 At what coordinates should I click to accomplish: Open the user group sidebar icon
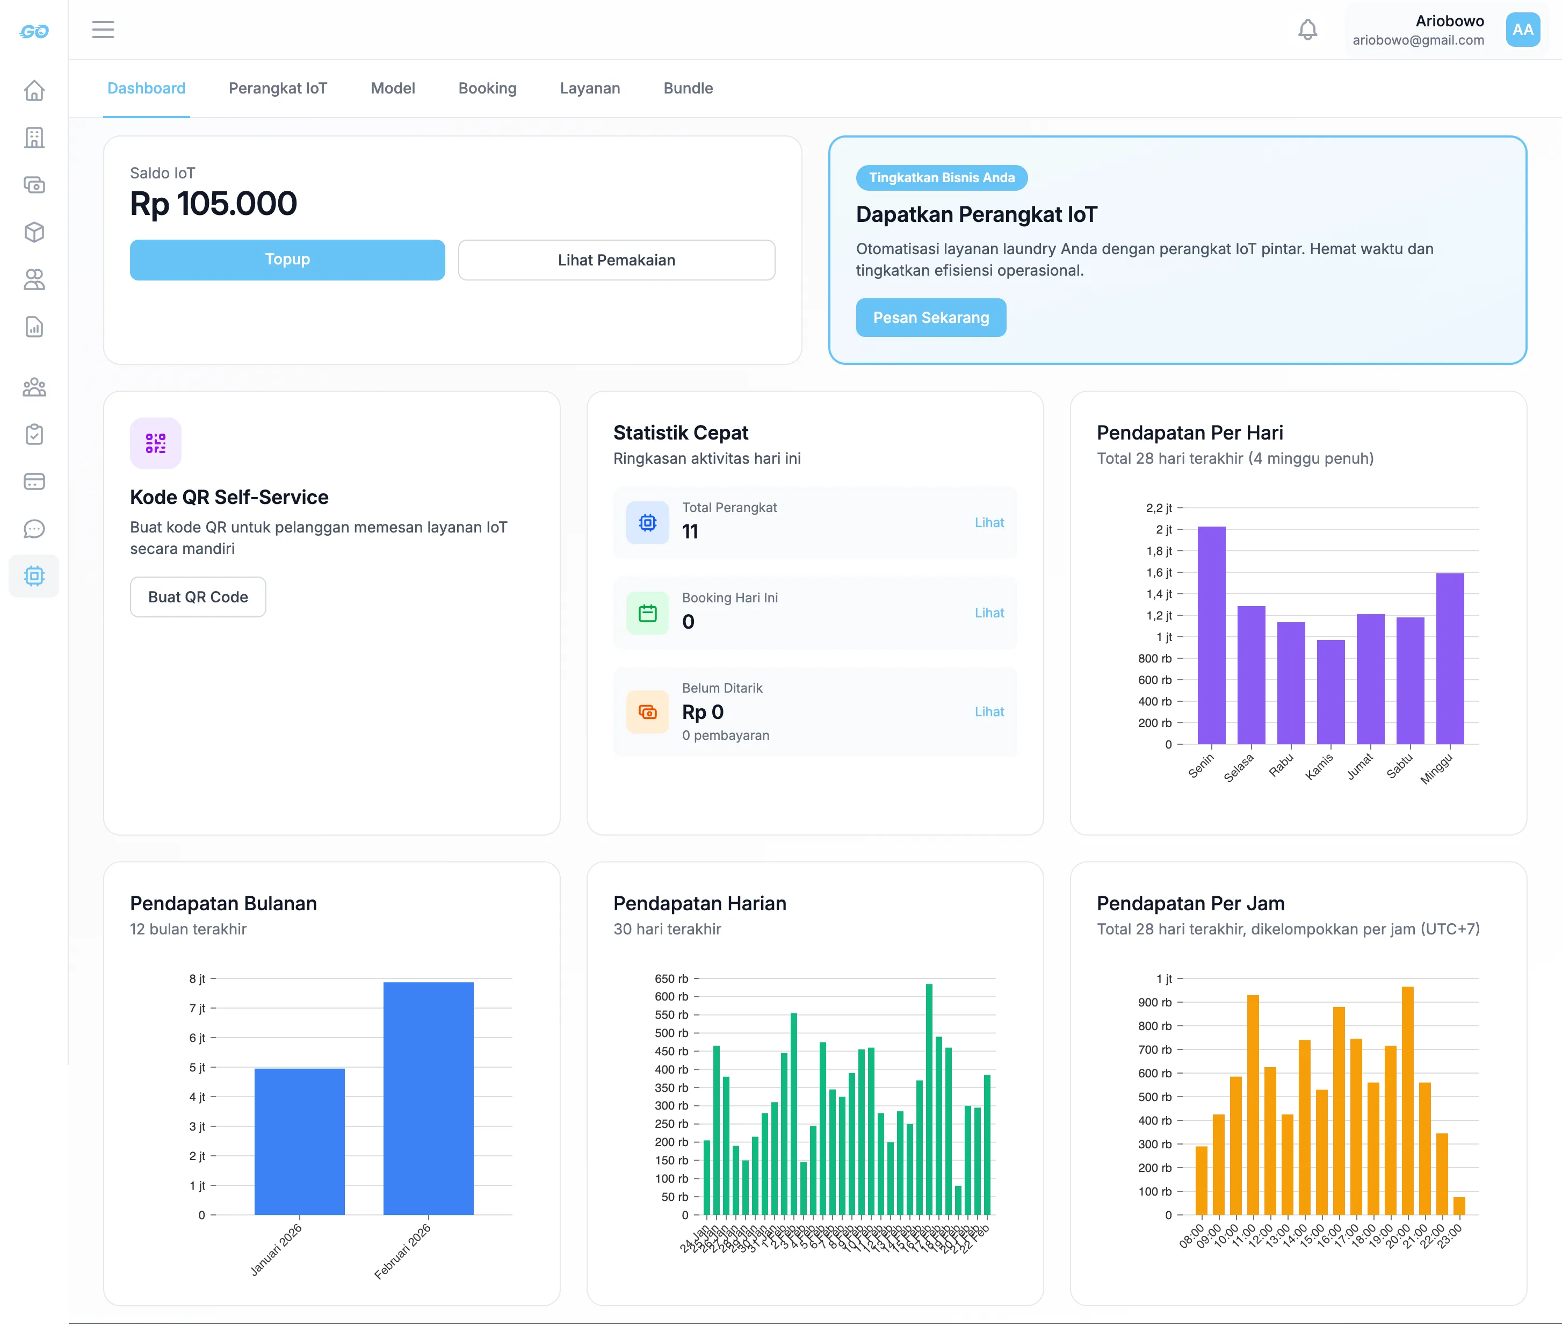(x=34, y=387)
